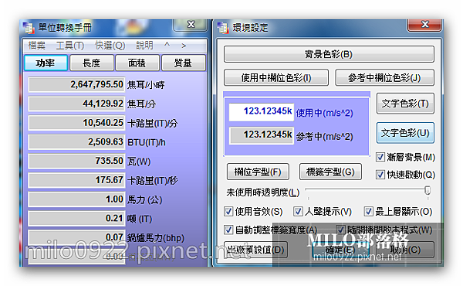Click the BTU(IT)/h value field

click(76, 142)
